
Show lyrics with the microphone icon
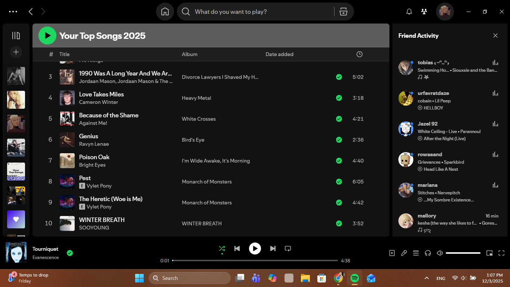404,253
